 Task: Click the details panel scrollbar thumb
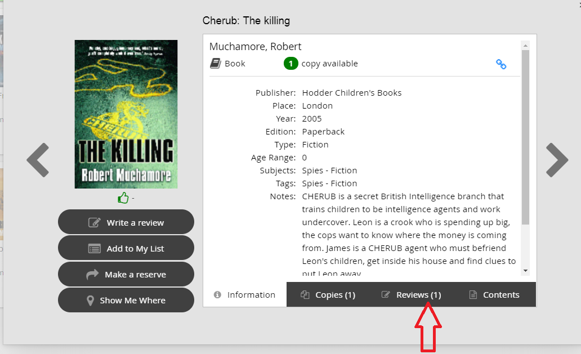click(526, 135)
